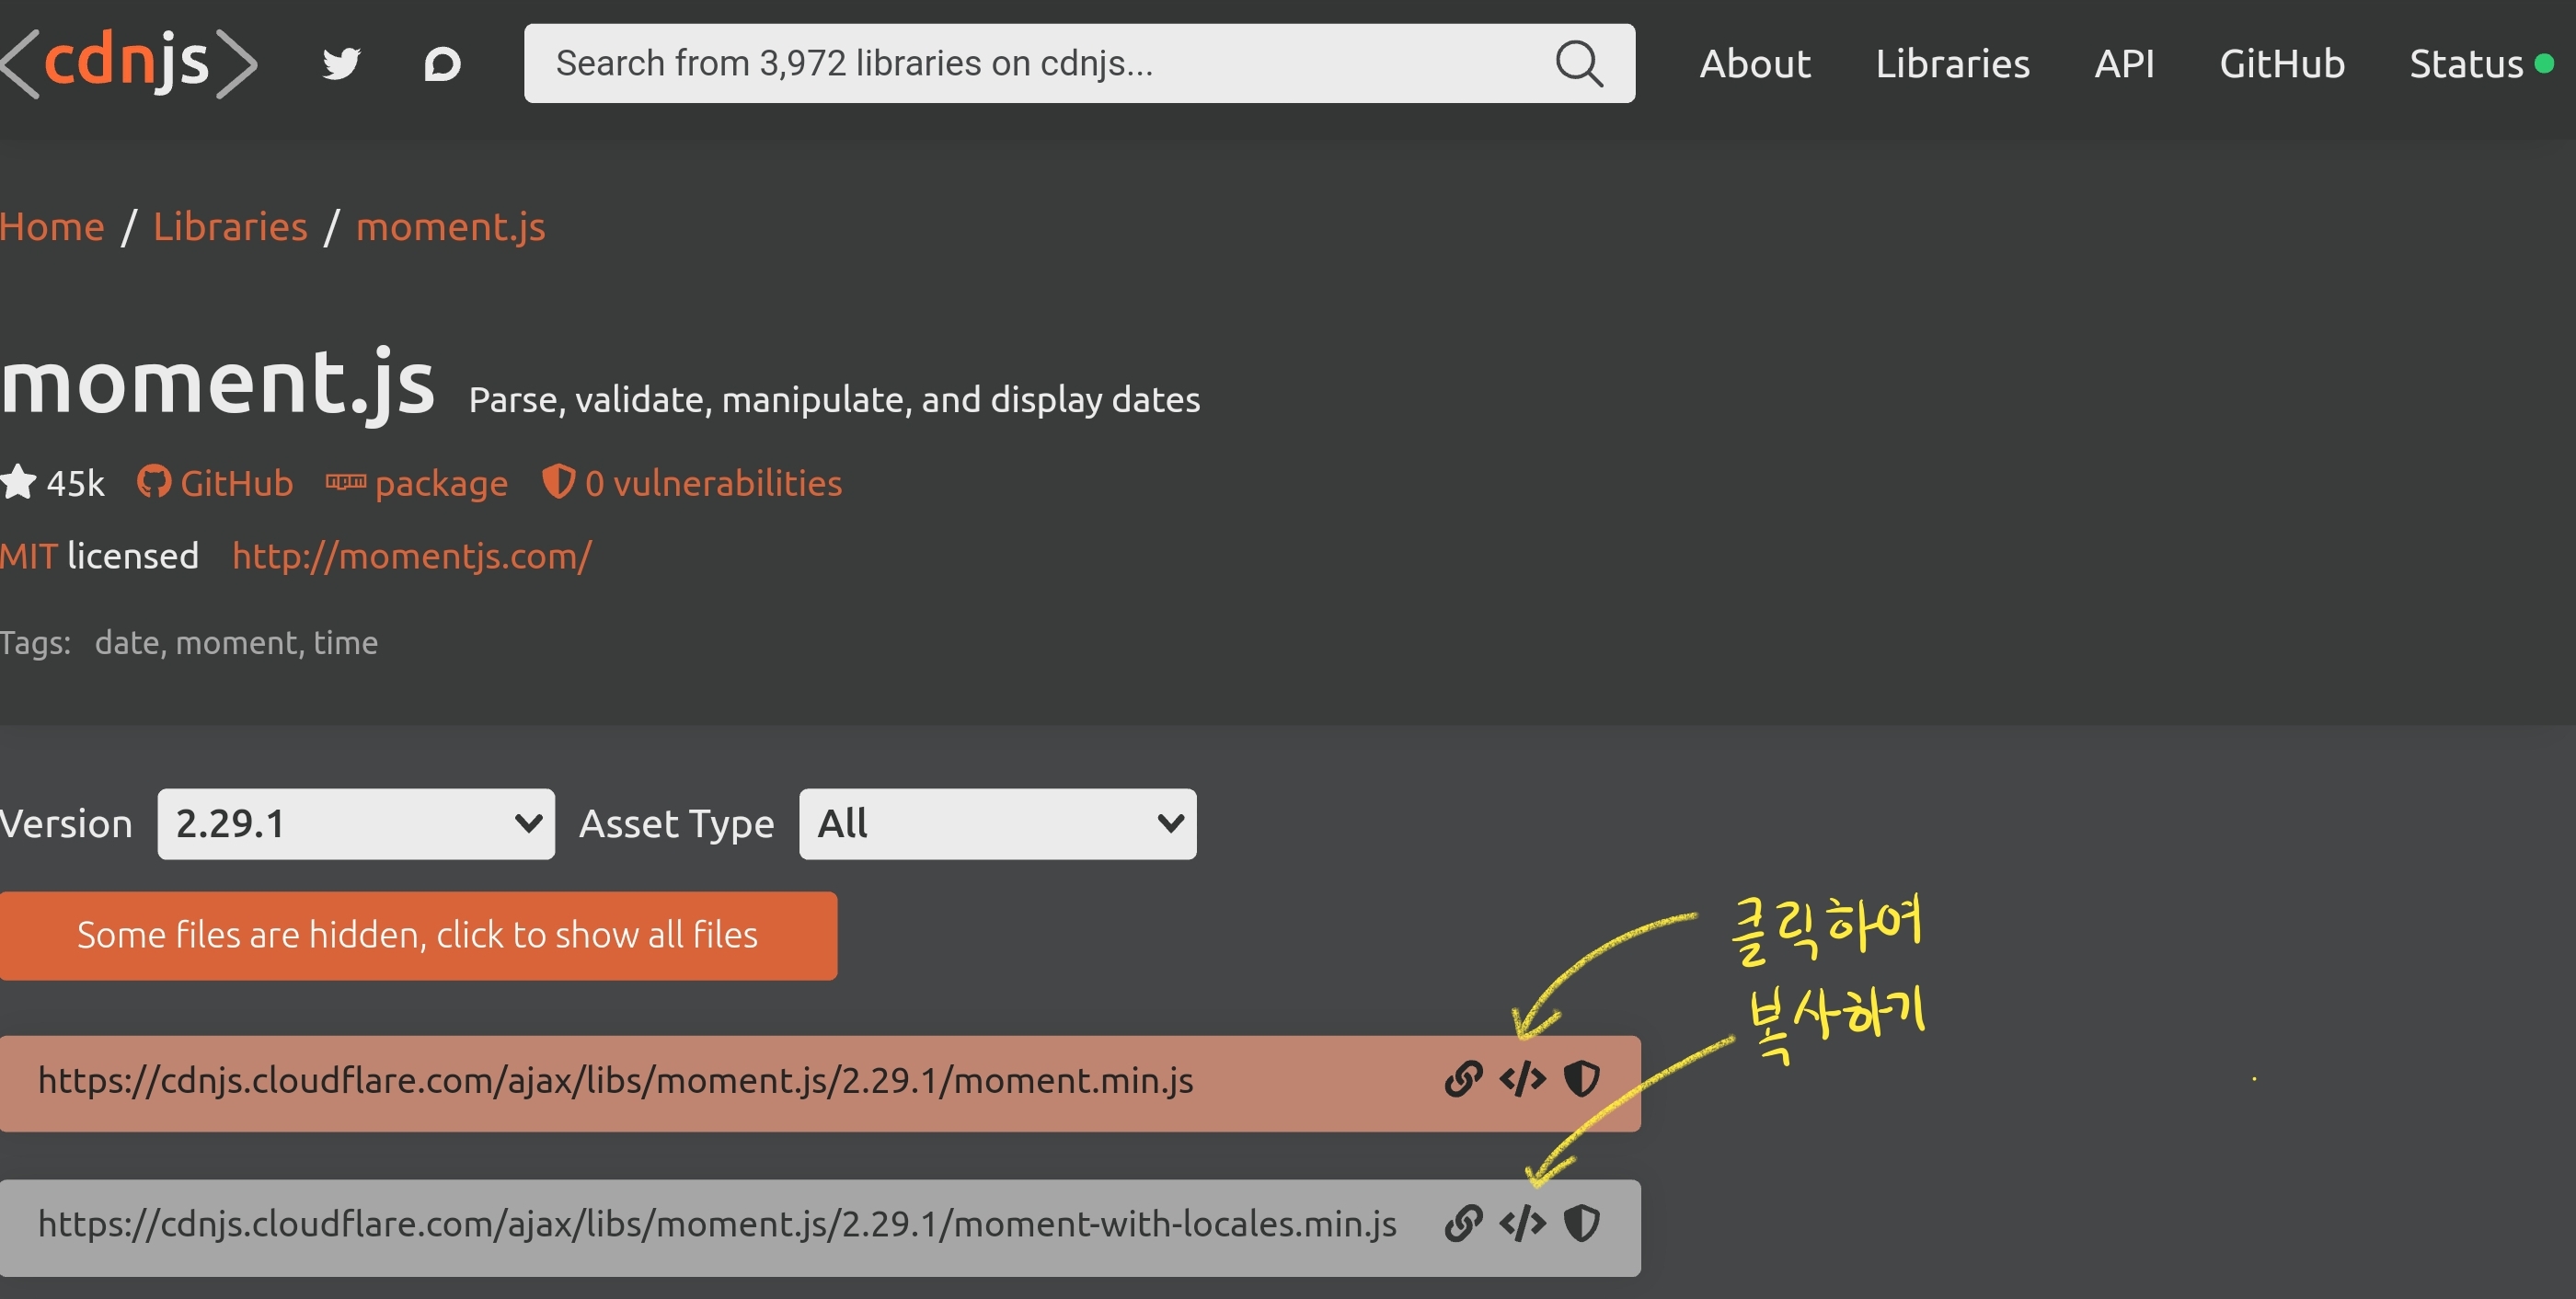Image resolution: width=2576 pixels, height=1299 pixels.
Task: Open the Version 2.29.1 dropdown
Action: click(x=355, y=824)
